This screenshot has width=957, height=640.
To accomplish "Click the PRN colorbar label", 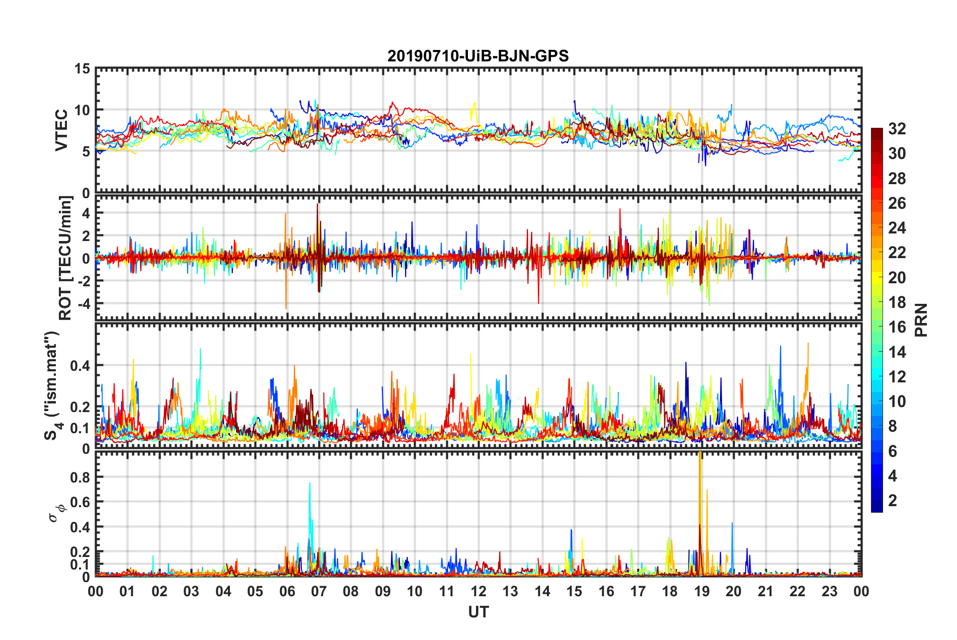I will [921, 320].
